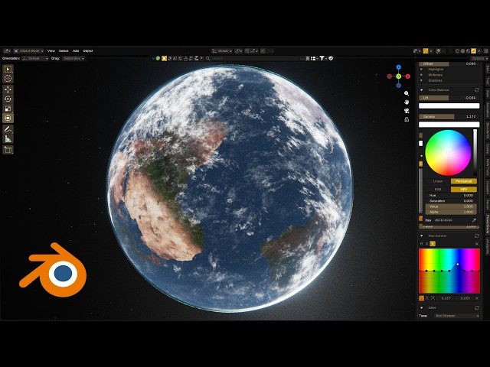Open the Drag Select Box dropdown
The width and height of the screenshot is (490, 367).
tap(73, 58)
